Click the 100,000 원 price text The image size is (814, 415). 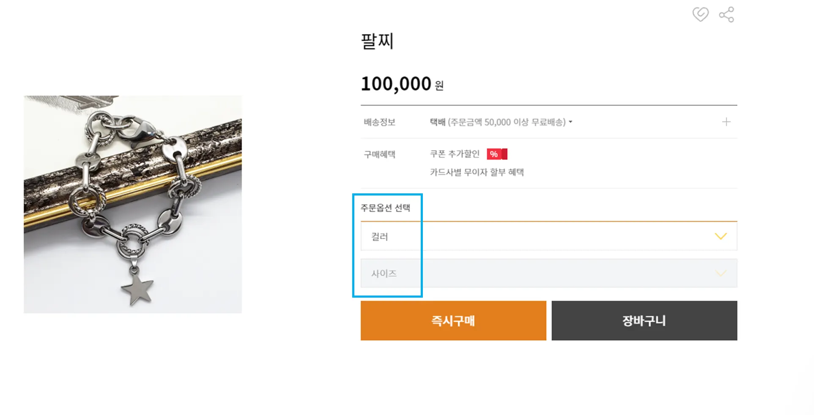pyautogui.click(x=402, y=84)
